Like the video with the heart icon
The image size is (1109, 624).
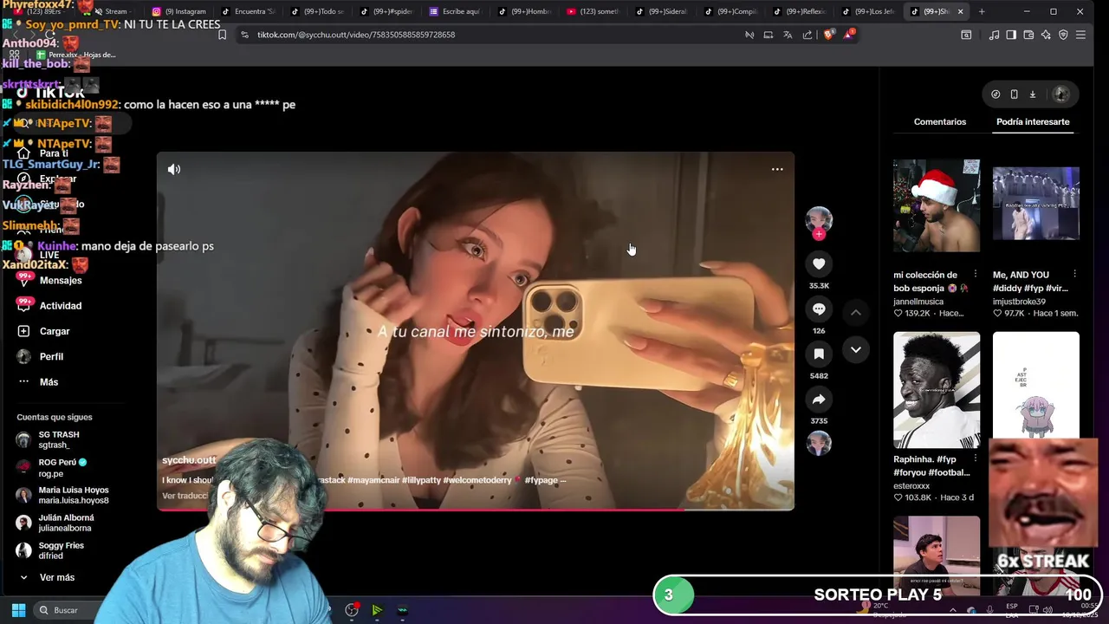tap(819, 263)
